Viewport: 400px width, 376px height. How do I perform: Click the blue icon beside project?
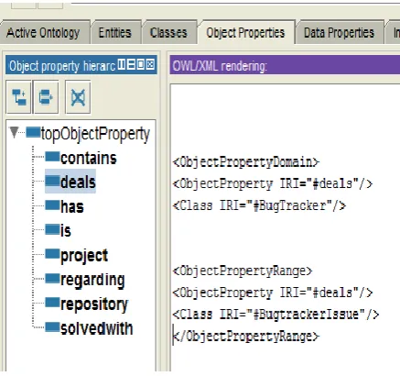point(52,254)
